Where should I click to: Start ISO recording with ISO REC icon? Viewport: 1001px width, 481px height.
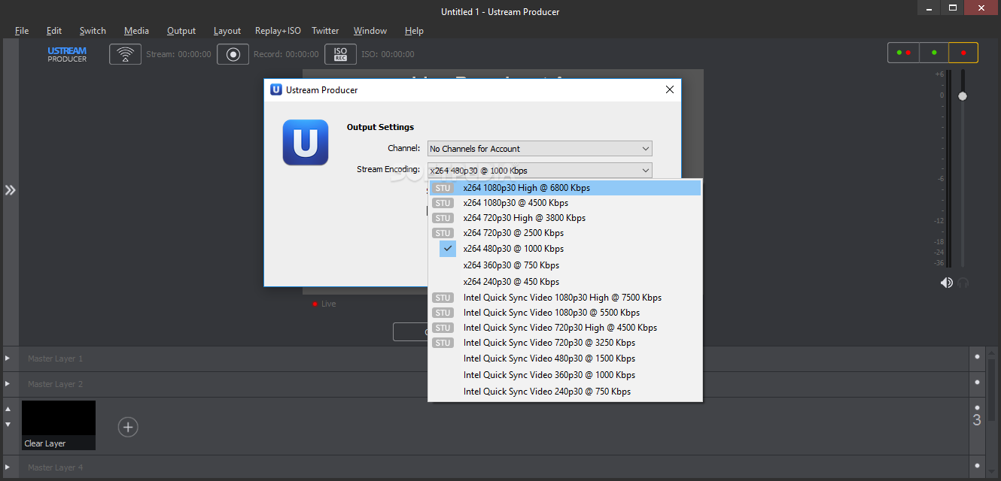point(340,54)
